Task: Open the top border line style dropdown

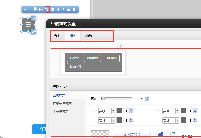Action: 113,111
